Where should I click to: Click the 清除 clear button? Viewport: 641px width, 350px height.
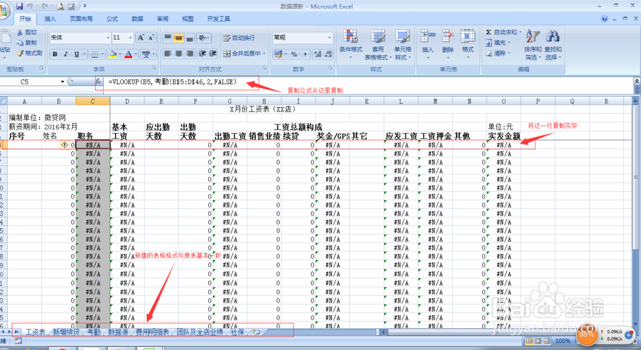click(496, 53)
